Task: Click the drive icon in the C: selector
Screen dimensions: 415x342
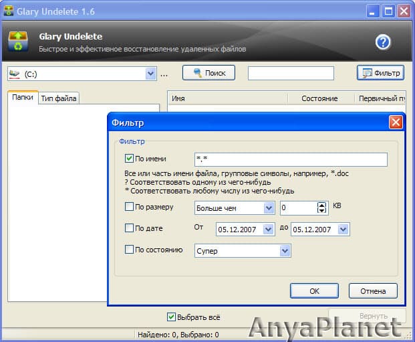Action: pyautogui.click(x=14, y=74)
